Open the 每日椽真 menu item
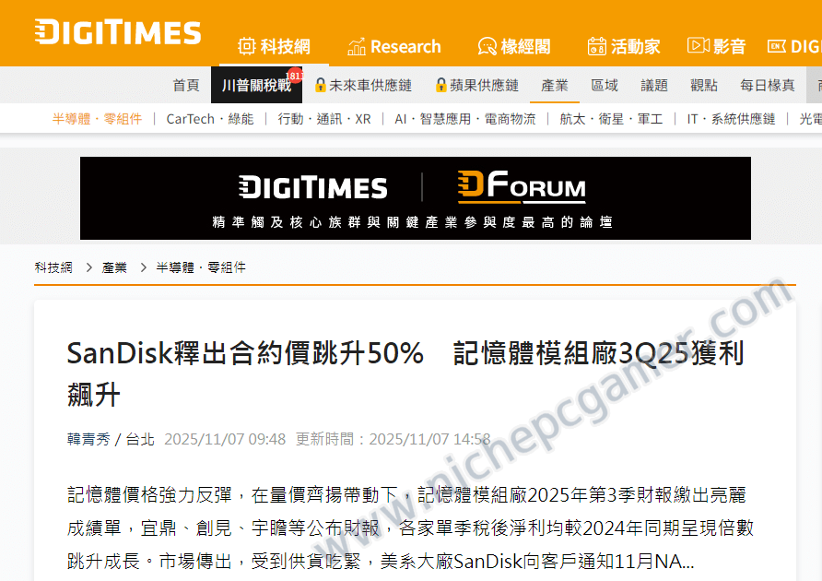822x581 pixels. click(768, 85)
